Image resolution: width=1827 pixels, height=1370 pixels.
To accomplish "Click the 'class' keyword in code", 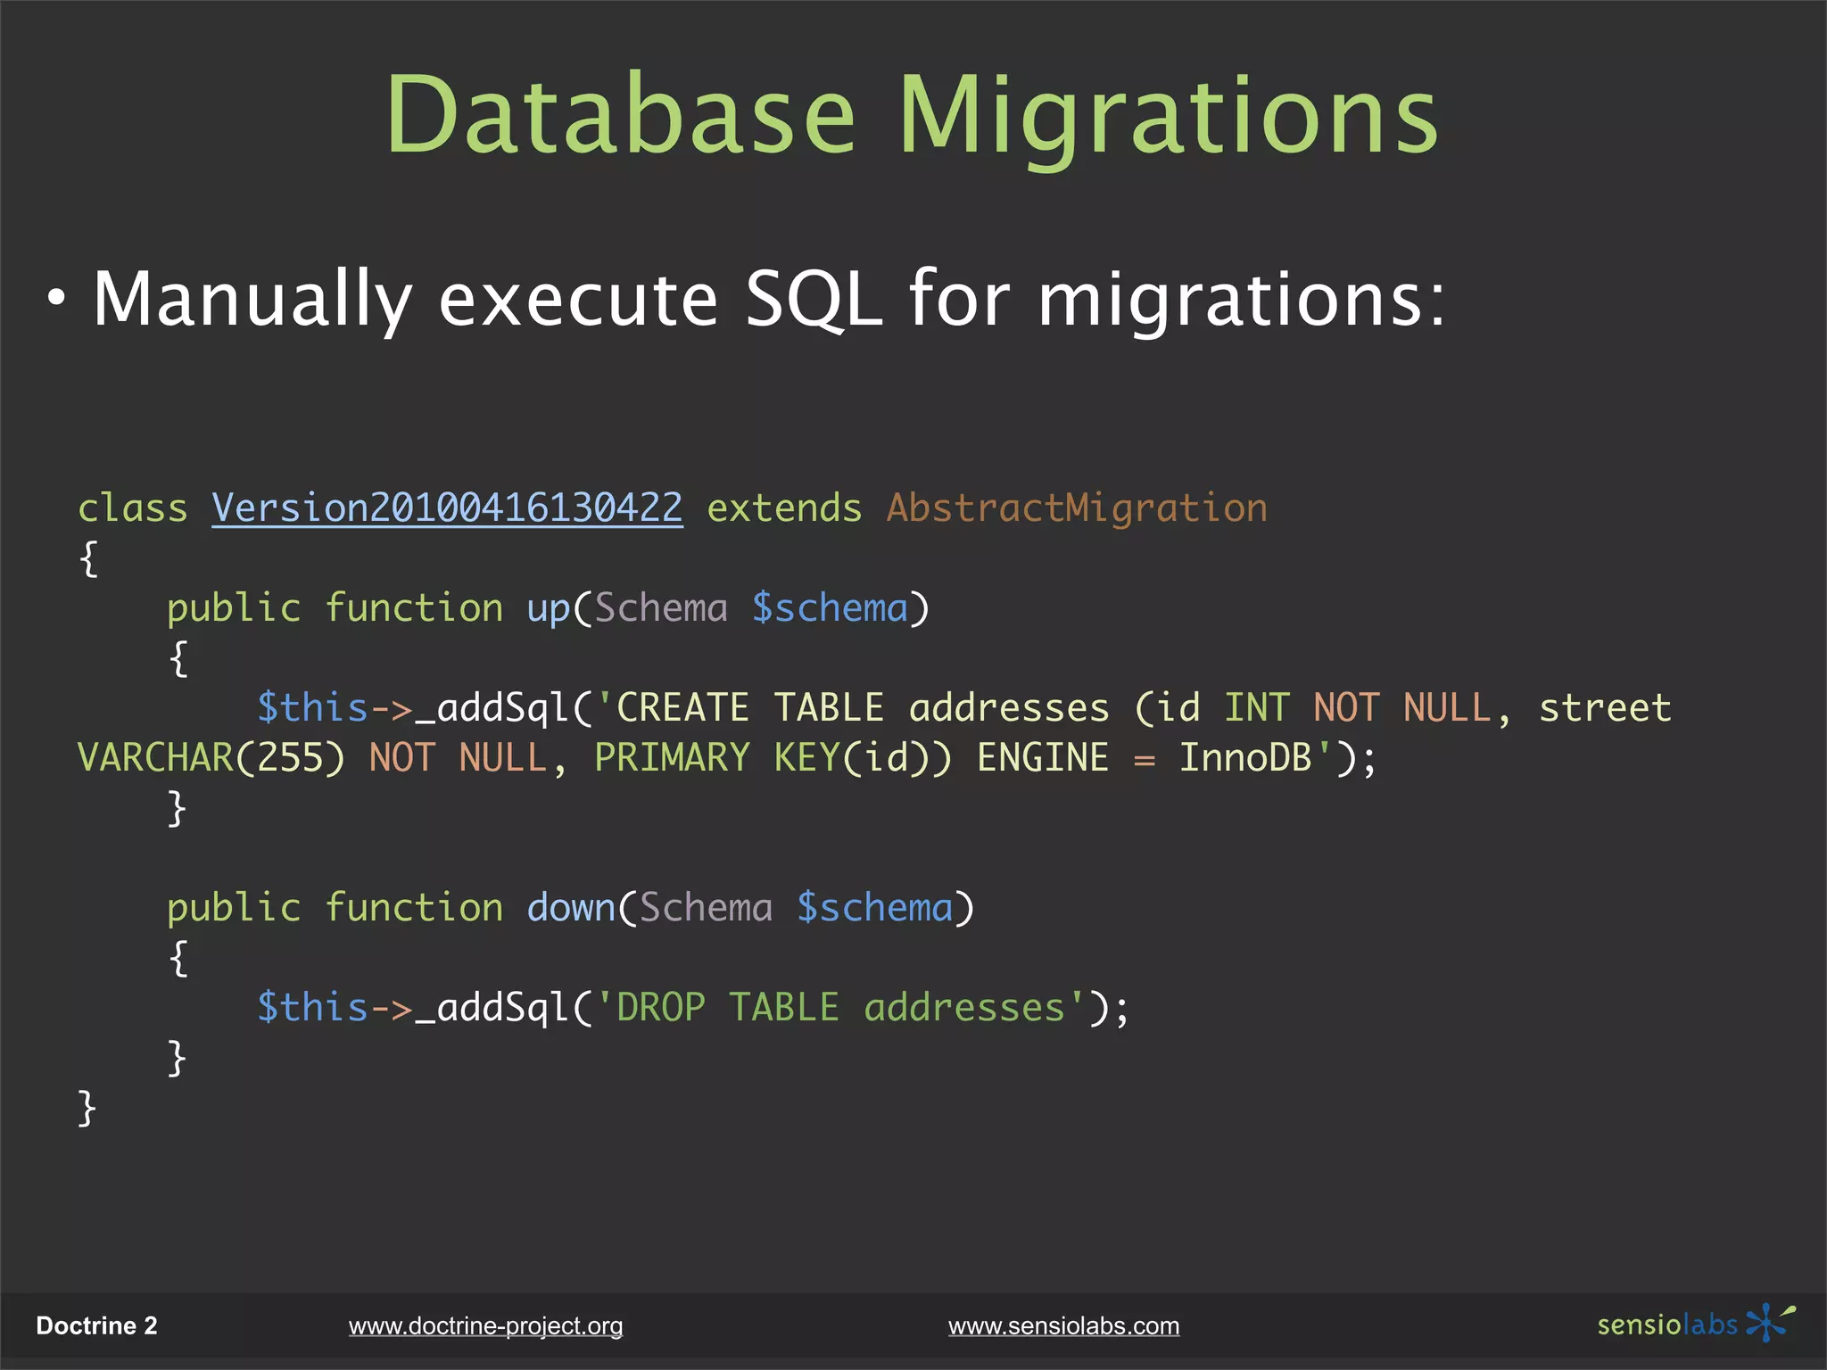I will point(133,508).
